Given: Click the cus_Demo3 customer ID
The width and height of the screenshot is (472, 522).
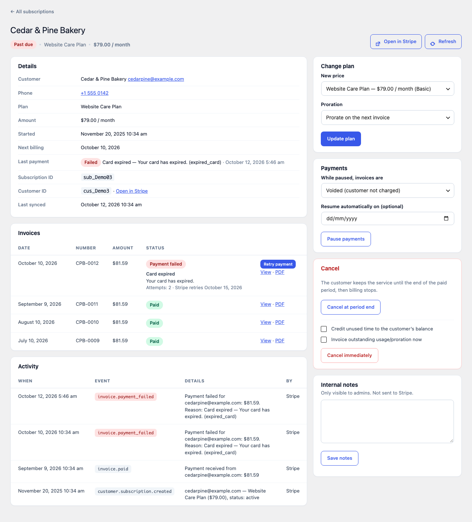Looking at the screenshot, I should [96, 191].
